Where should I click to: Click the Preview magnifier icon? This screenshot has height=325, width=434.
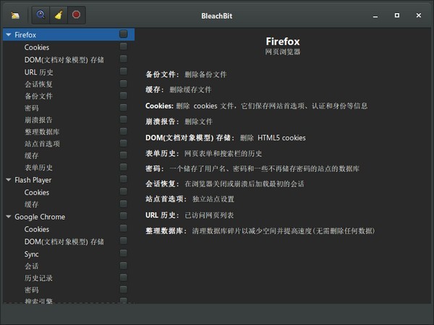pyautogui.click(x=41, y=15)
